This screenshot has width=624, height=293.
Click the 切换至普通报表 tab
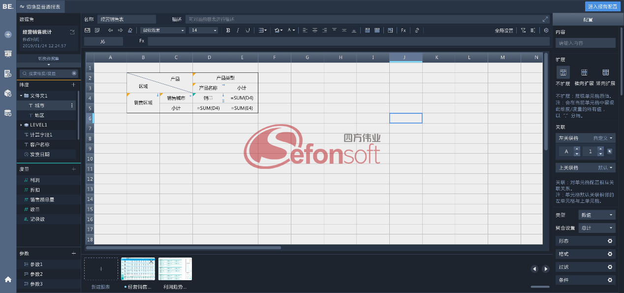coord(40,6)
